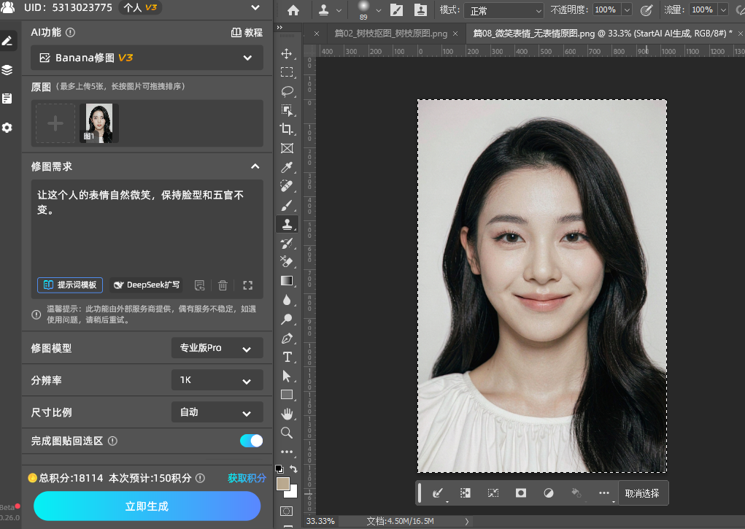
Task: Close the 篇02_树枝抠图_树枝原图.png tab
Action: point(455,34)
